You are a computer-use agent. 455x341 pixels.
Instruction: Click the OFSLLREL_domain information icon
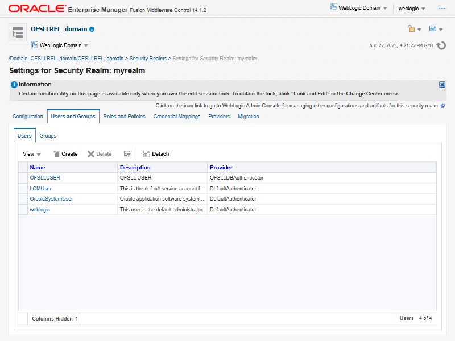point(92,29)
